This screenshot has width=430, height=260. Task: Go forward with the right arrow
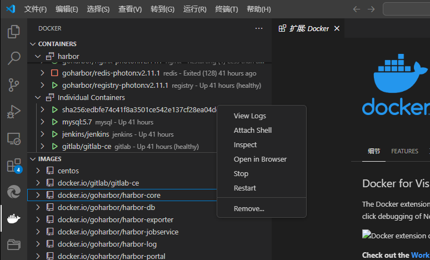(x=371, y=9)
